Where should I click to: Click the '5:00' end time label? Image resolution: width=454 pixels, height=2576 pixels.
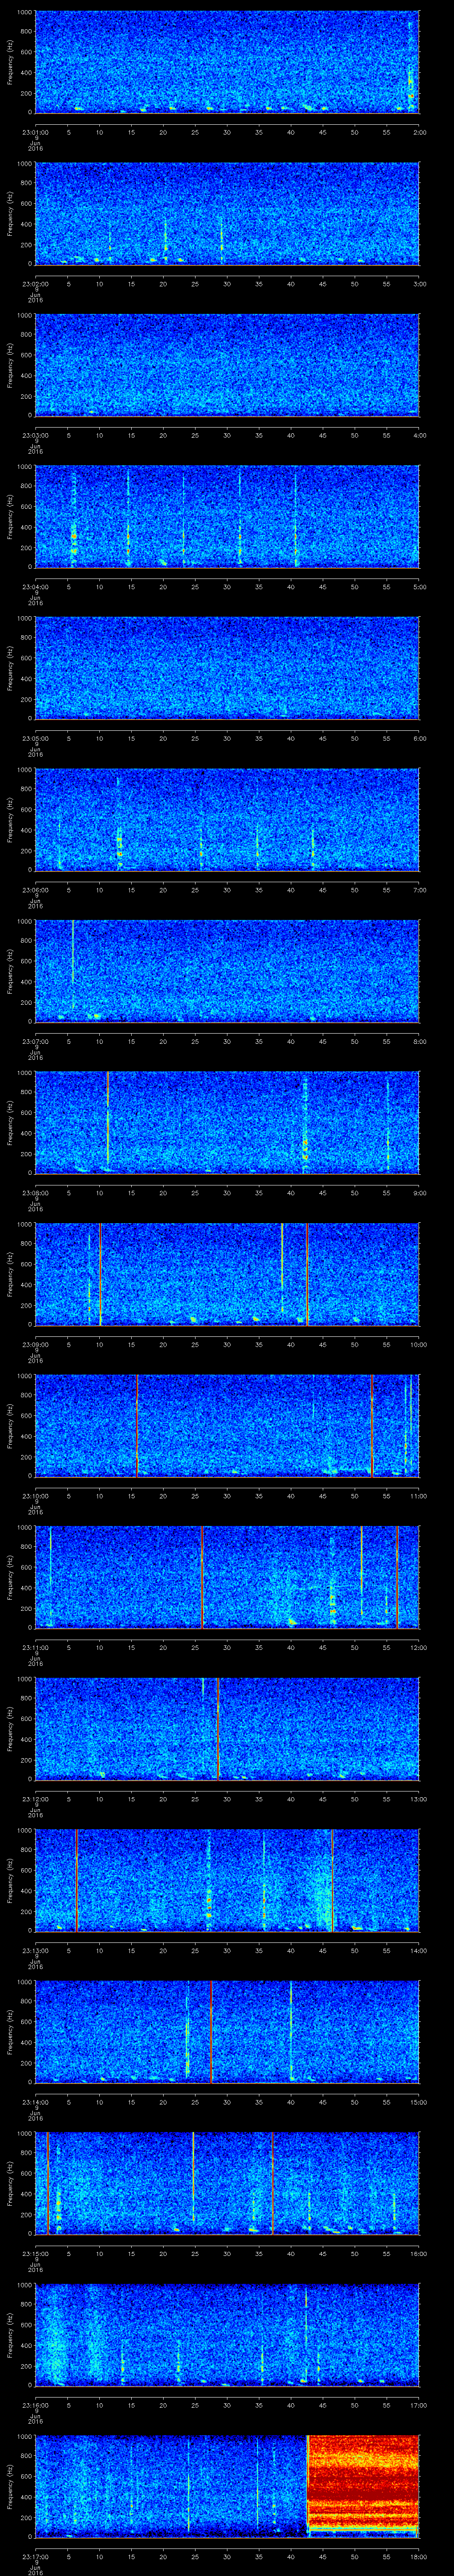419,586
